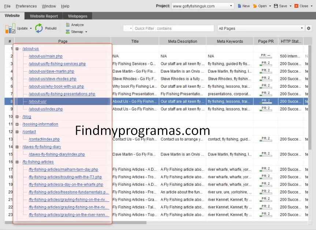Open the settings gear beside All Pages
This screenshot has width=316, height=230.
point(309,28)
